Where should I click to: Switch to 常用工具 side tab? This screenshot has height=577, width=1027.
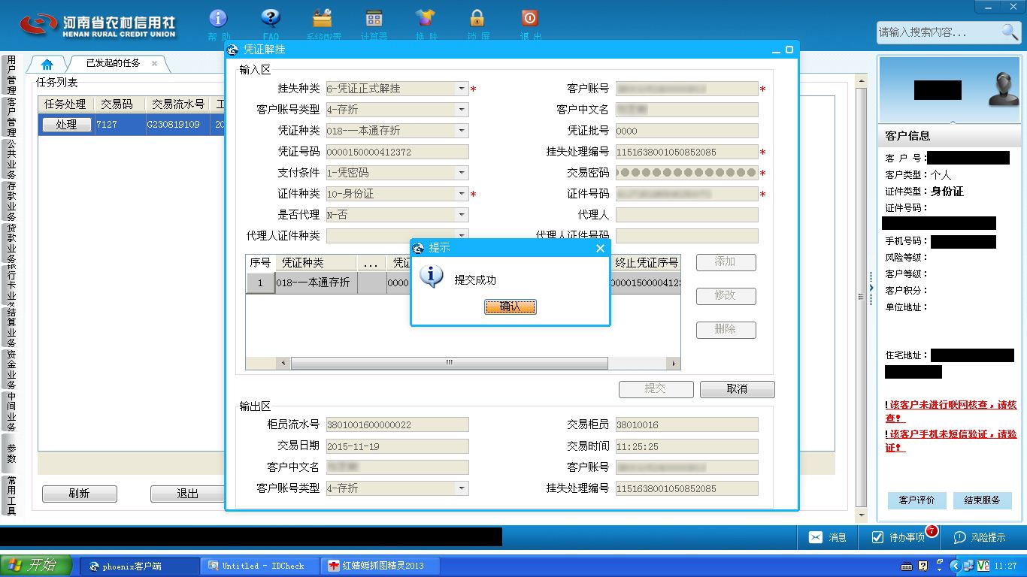[11, 495]
